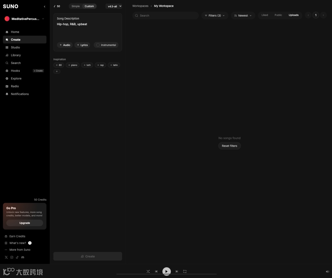Screen dimensions: 332x278
Task: Click the Upgrade button
Action: point(25,223)
